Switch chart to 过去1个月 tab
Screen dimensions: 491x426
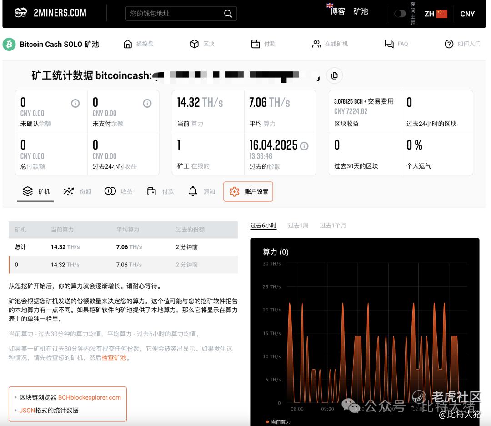coord(333,226)
